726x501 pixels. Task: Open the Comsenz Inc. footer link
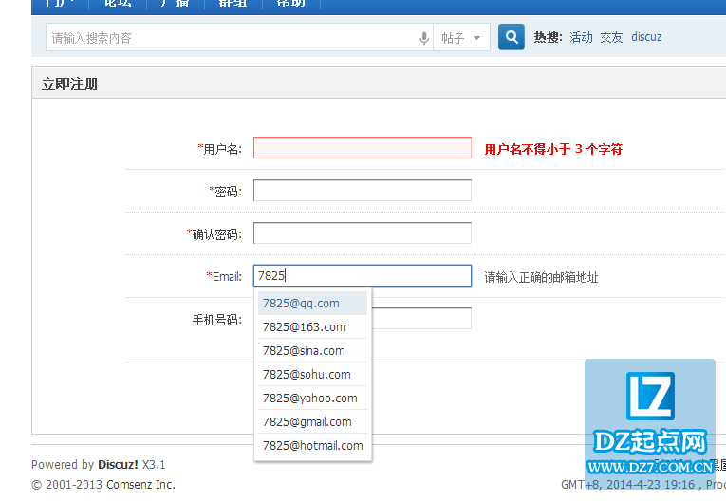140,485
